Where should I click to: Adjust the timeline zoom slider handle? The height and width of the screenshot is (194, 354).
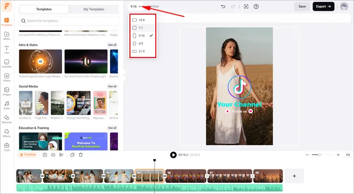click(319, 155)
